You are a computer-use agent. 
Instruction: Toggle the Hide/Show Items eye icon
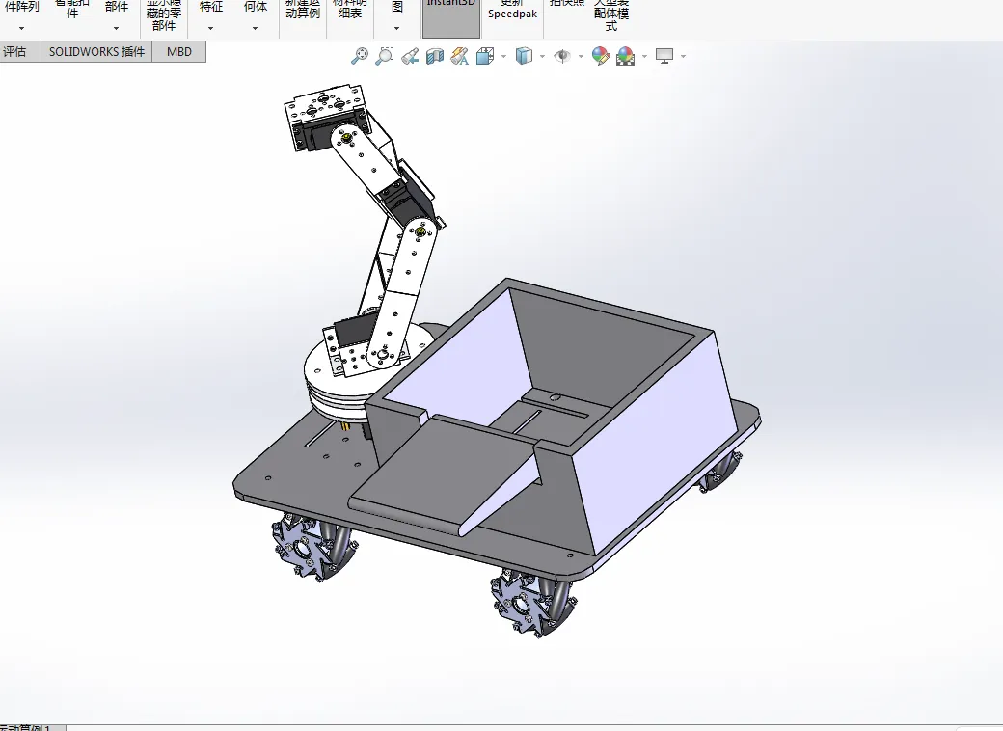562,56
